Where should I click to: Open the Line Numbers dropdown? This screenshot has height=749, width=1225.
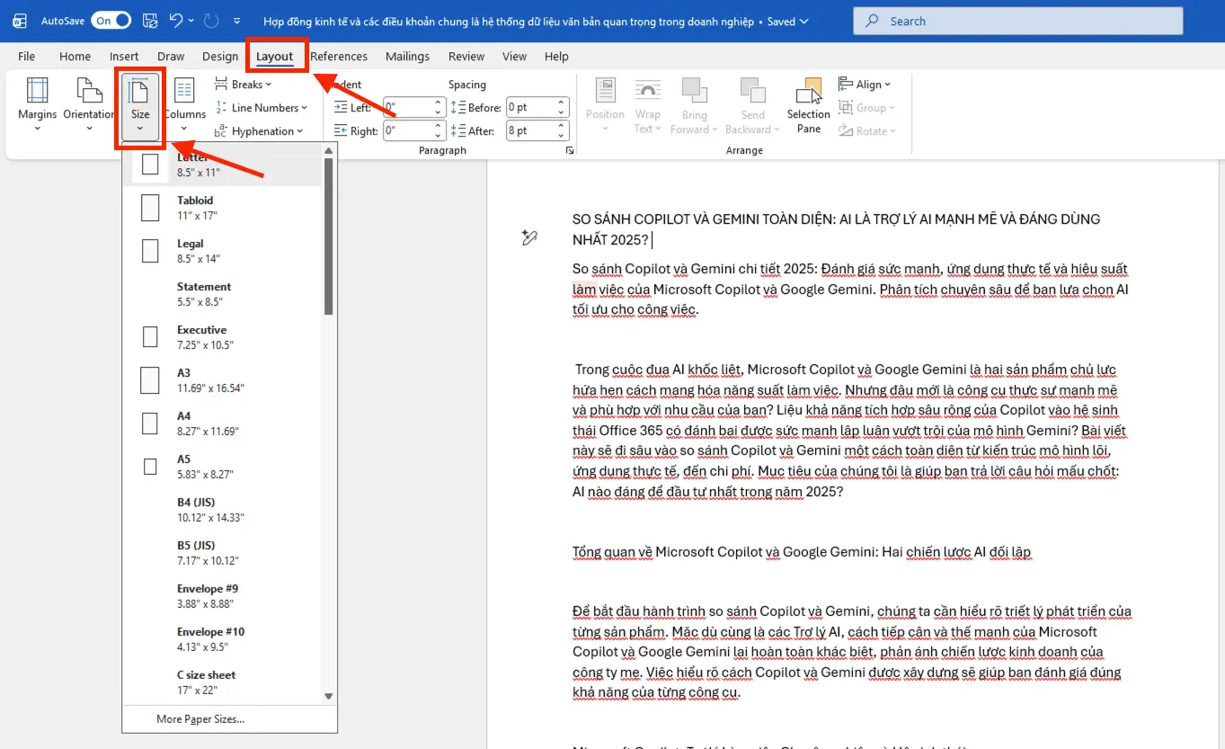pos(262,107)
